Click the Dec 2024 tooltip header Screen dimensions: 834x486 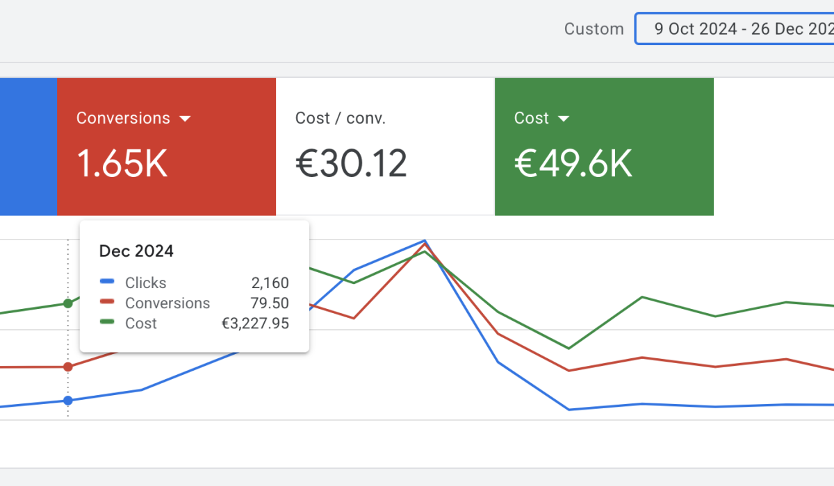tap(136, 251)
